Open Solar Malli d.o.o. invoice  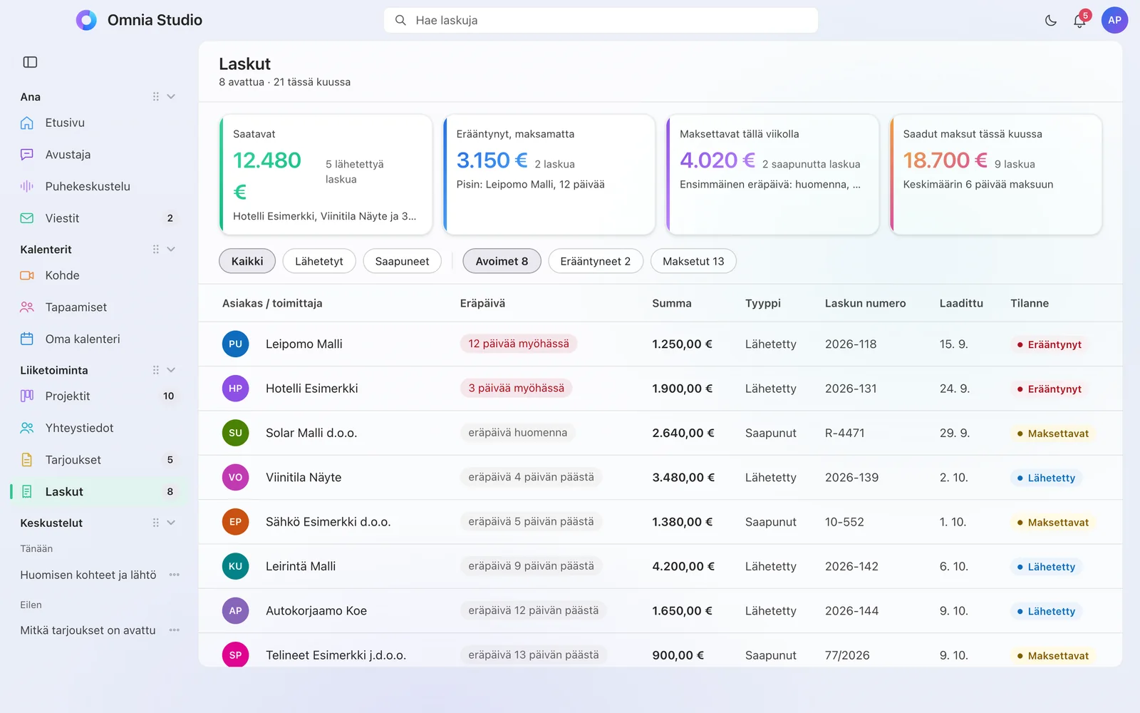coord(660,433)
